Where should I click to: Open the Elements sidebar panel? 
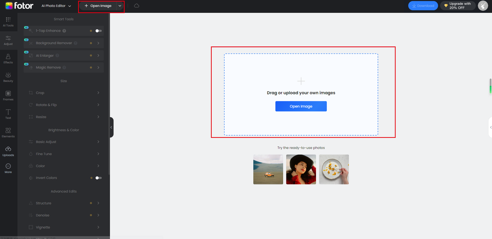click(x=8, y=133)
